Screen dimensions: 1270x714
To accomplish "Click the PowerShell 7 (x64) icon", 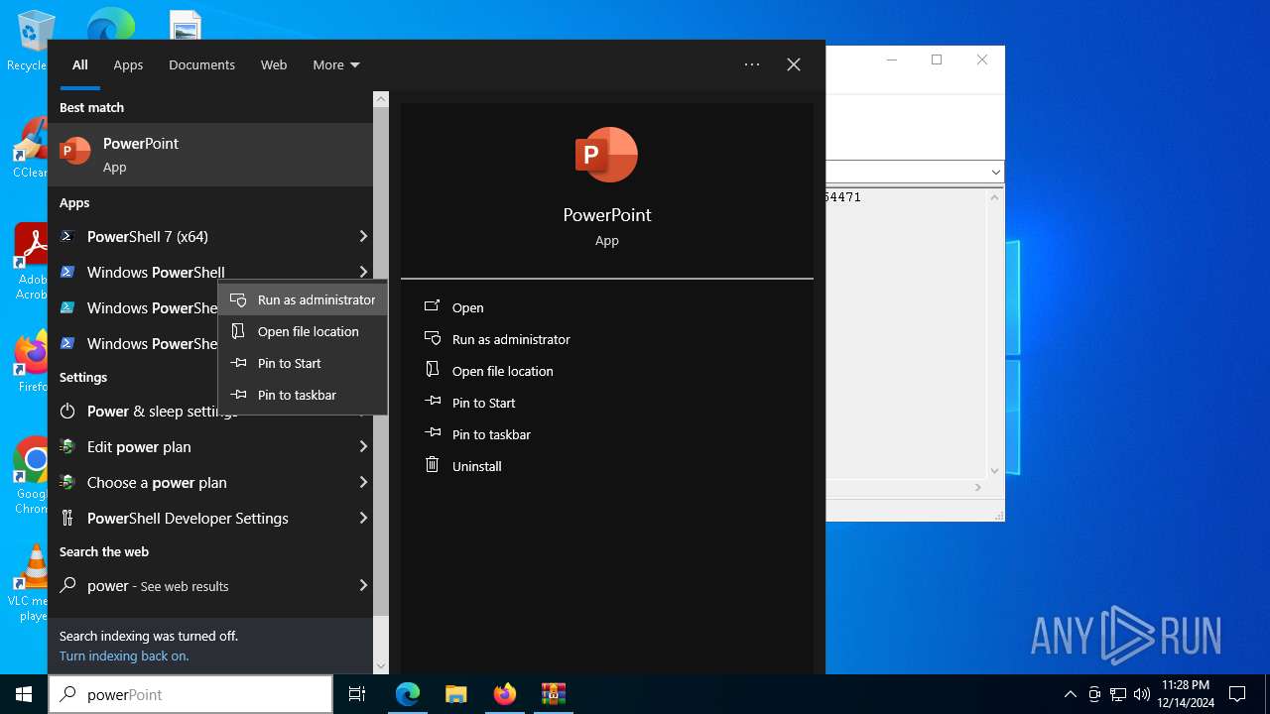I will 67,236.
